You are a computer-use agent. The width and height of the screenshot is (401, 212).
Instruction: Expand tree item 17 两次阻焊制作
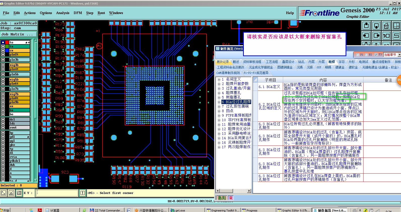(x=219, y=147)
